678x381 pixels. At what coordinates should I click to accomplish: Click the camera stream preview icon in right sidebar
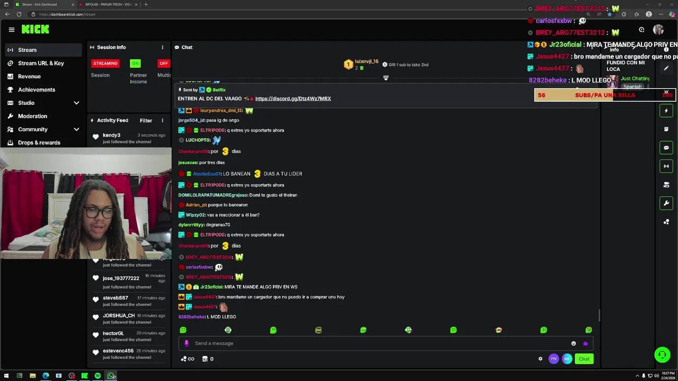click(x=666, y=185)
